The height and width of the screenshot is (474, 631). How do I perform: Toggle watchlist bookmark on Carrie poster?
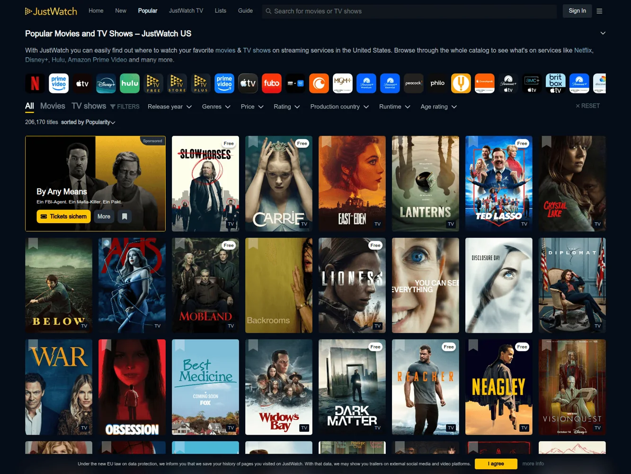[x=253, y=141]
